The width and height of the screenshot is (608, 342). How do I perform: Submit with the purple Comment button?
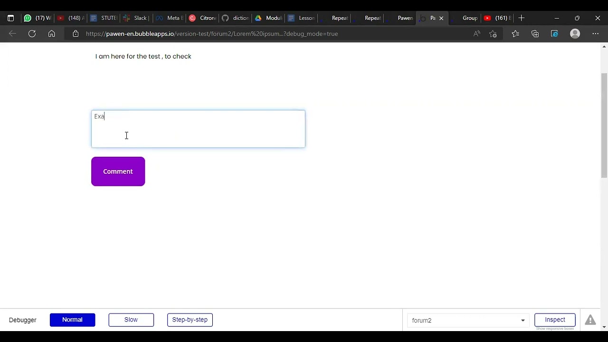[118, 171]
